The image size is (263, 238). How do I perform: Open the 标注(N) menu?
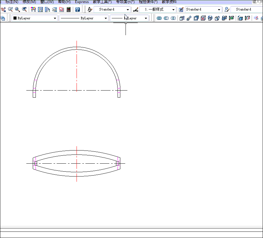12,2
